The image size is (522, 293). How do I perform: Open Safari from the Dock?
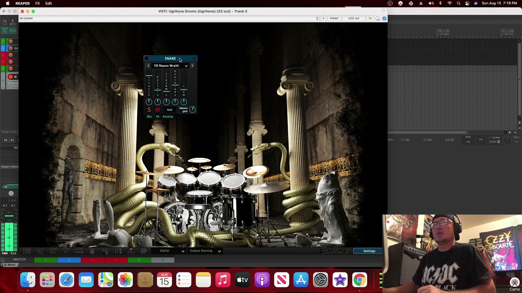(x=66, y=280)
